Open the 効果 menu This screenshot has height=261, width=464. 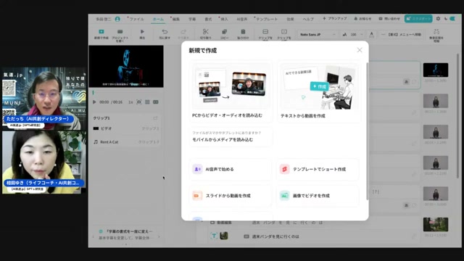[290, 19]
